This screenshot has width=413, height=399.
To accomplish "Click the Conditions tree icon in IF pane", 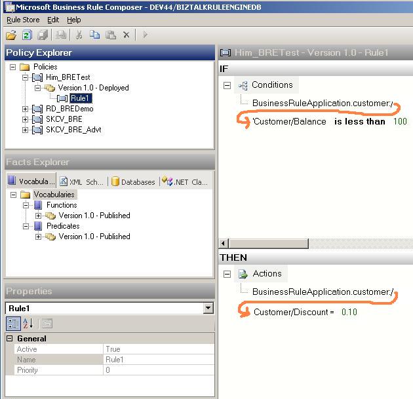I will pyautogui.click(x=243, y=86).
